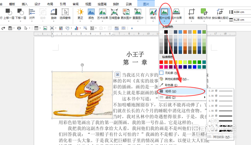
Task: Pick the orange theme color swatch
Action: pos(185,32)
